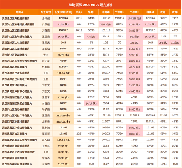The width and height of the screenshot is (182, 168).
Task: Click manager name '胡家贵'
Action: coord(46,122)
